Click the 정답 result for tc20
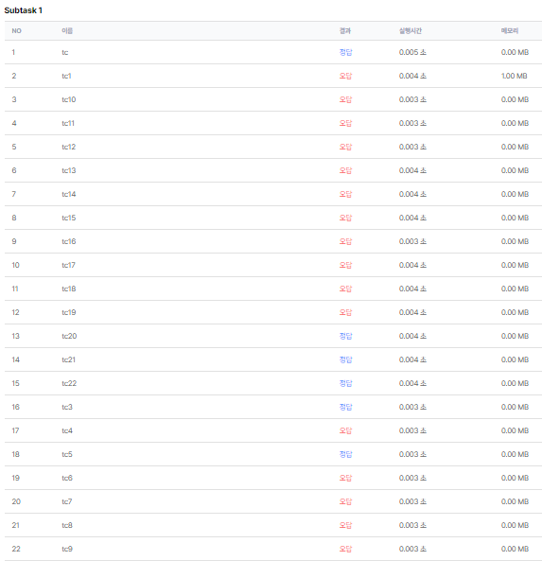542x578 pixels. tap(345, 336)
